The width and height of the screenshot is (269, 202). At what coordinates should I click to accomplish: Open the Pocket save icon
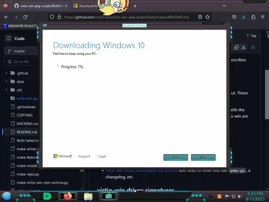click(x=234, y=17)
